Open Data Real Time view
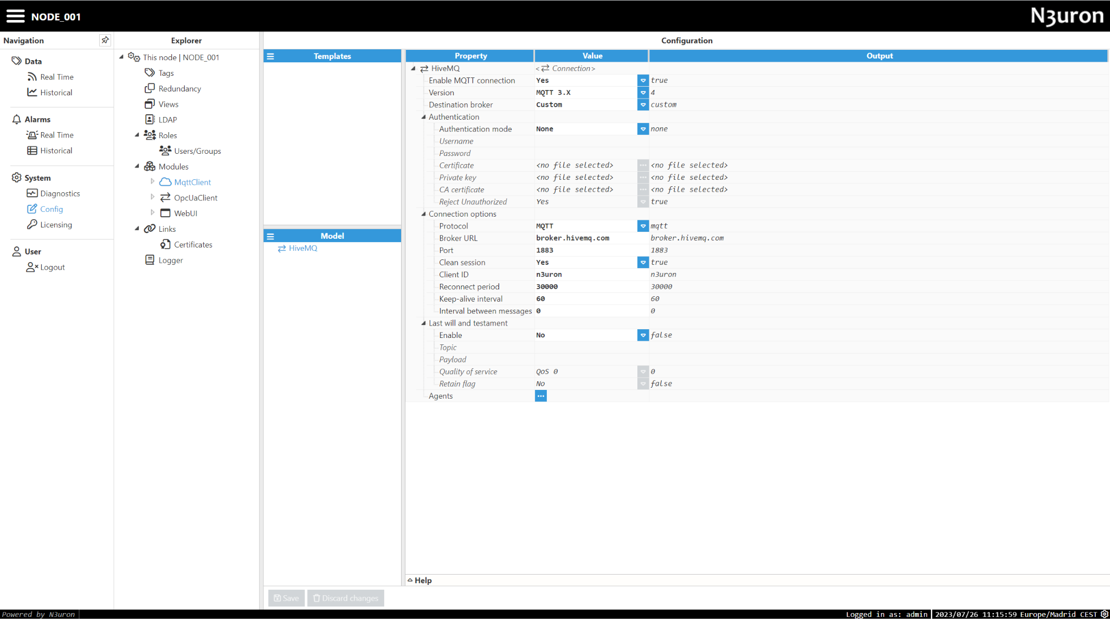The image size is (1110, 619). click(50, 77)
